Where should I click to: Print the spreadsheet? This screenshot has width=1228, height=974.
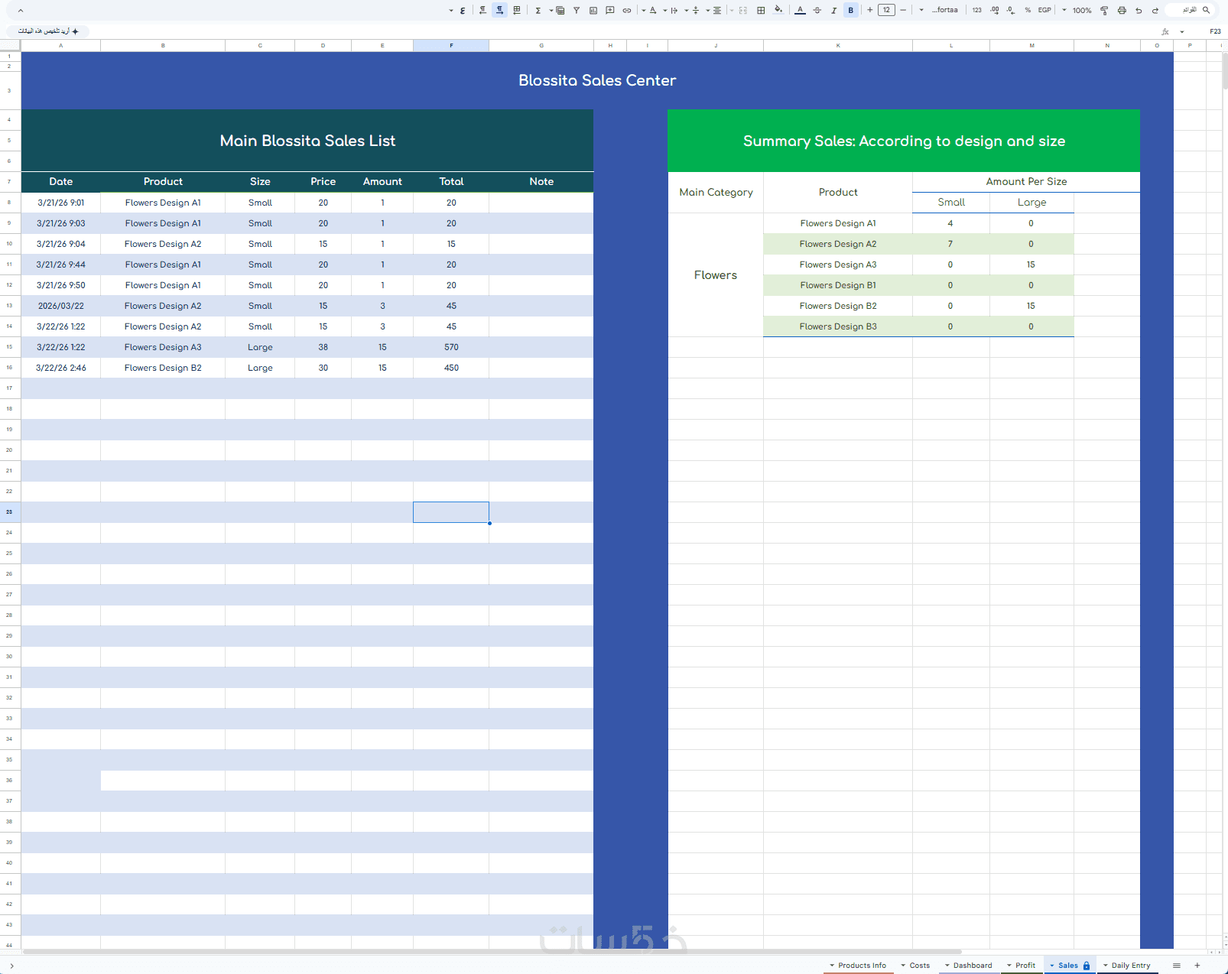pos(1122,10)
